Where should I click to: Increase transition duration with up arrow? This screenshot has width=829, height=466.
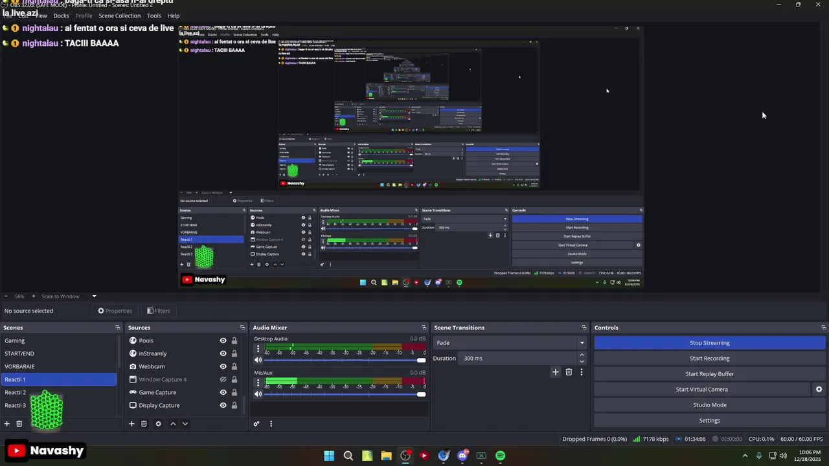(582, 355)
